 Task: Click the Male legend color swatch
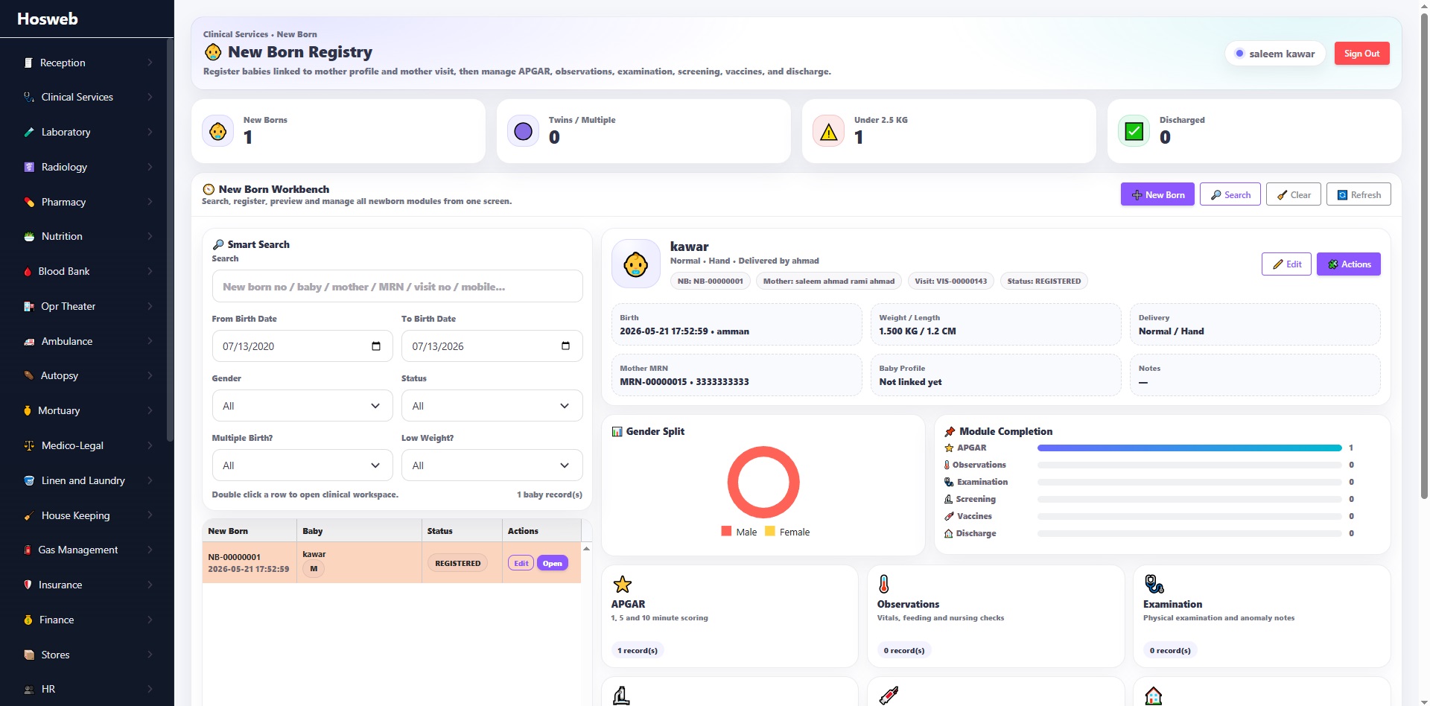[726, 531]
